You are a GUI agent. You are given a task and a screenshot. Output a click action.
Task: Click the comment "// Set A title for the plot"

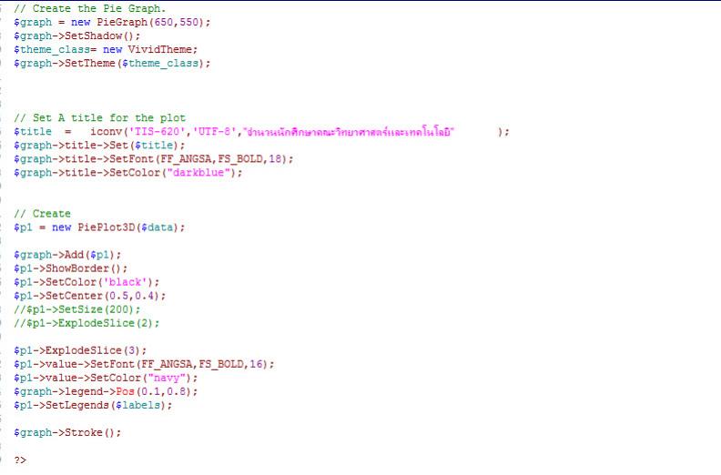point(100,117)
